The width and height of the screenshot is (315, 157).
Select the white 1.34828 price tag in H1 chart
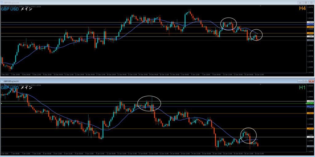[310, 101]
